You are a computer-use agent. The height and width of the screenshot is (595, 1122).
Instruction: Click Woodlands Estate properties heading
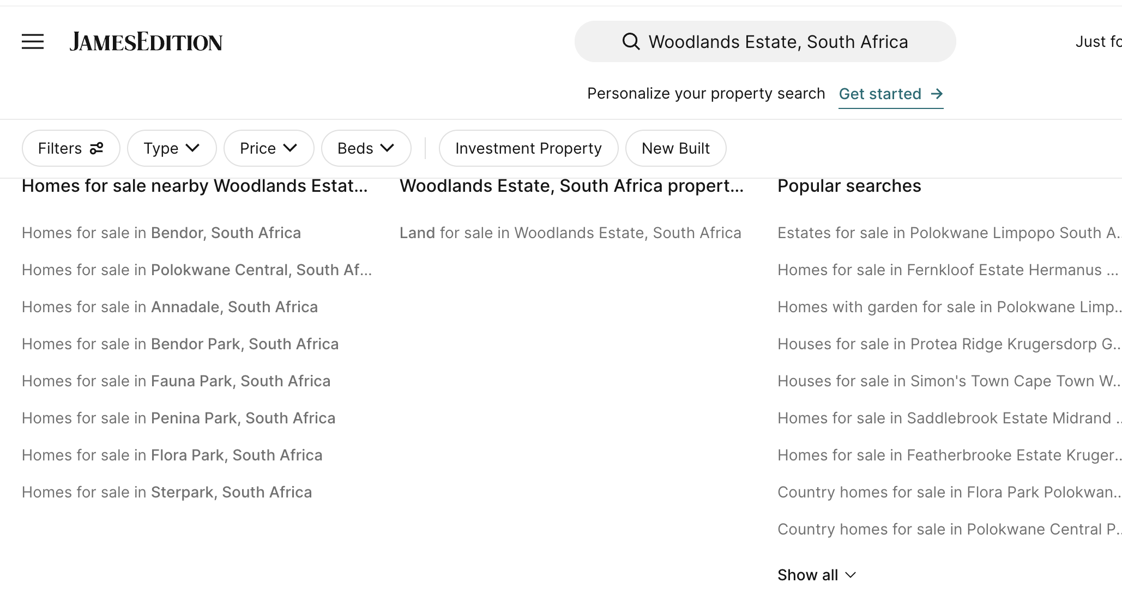point(571,186)
